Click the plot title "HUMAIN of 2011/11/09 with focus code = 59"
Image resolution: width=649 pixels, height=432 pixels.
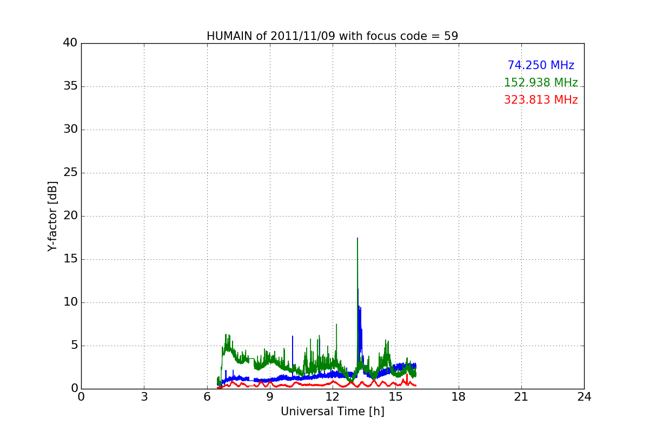coord(332,36)
